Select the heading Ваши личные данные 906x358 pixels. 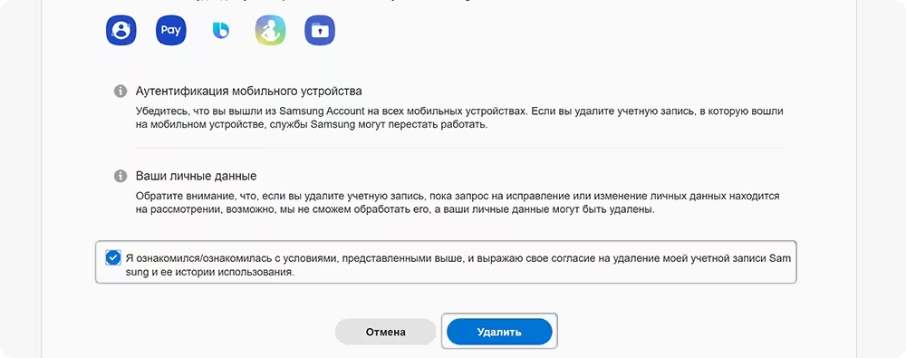click(196, 176)
